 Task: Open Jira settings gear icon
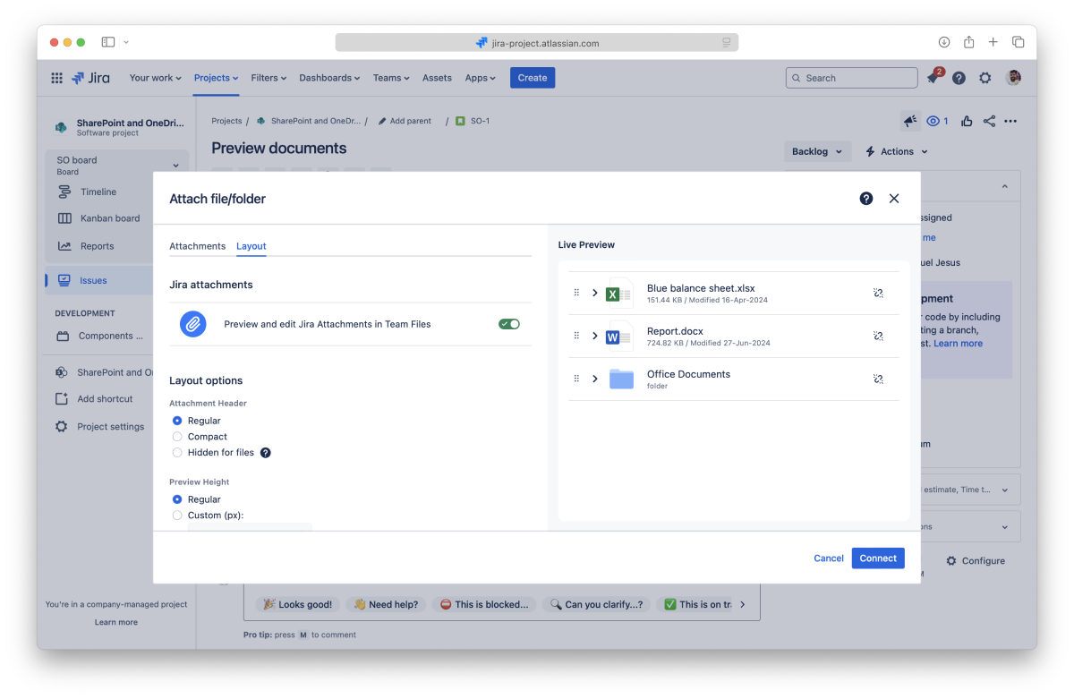click(x=984, y=78)
